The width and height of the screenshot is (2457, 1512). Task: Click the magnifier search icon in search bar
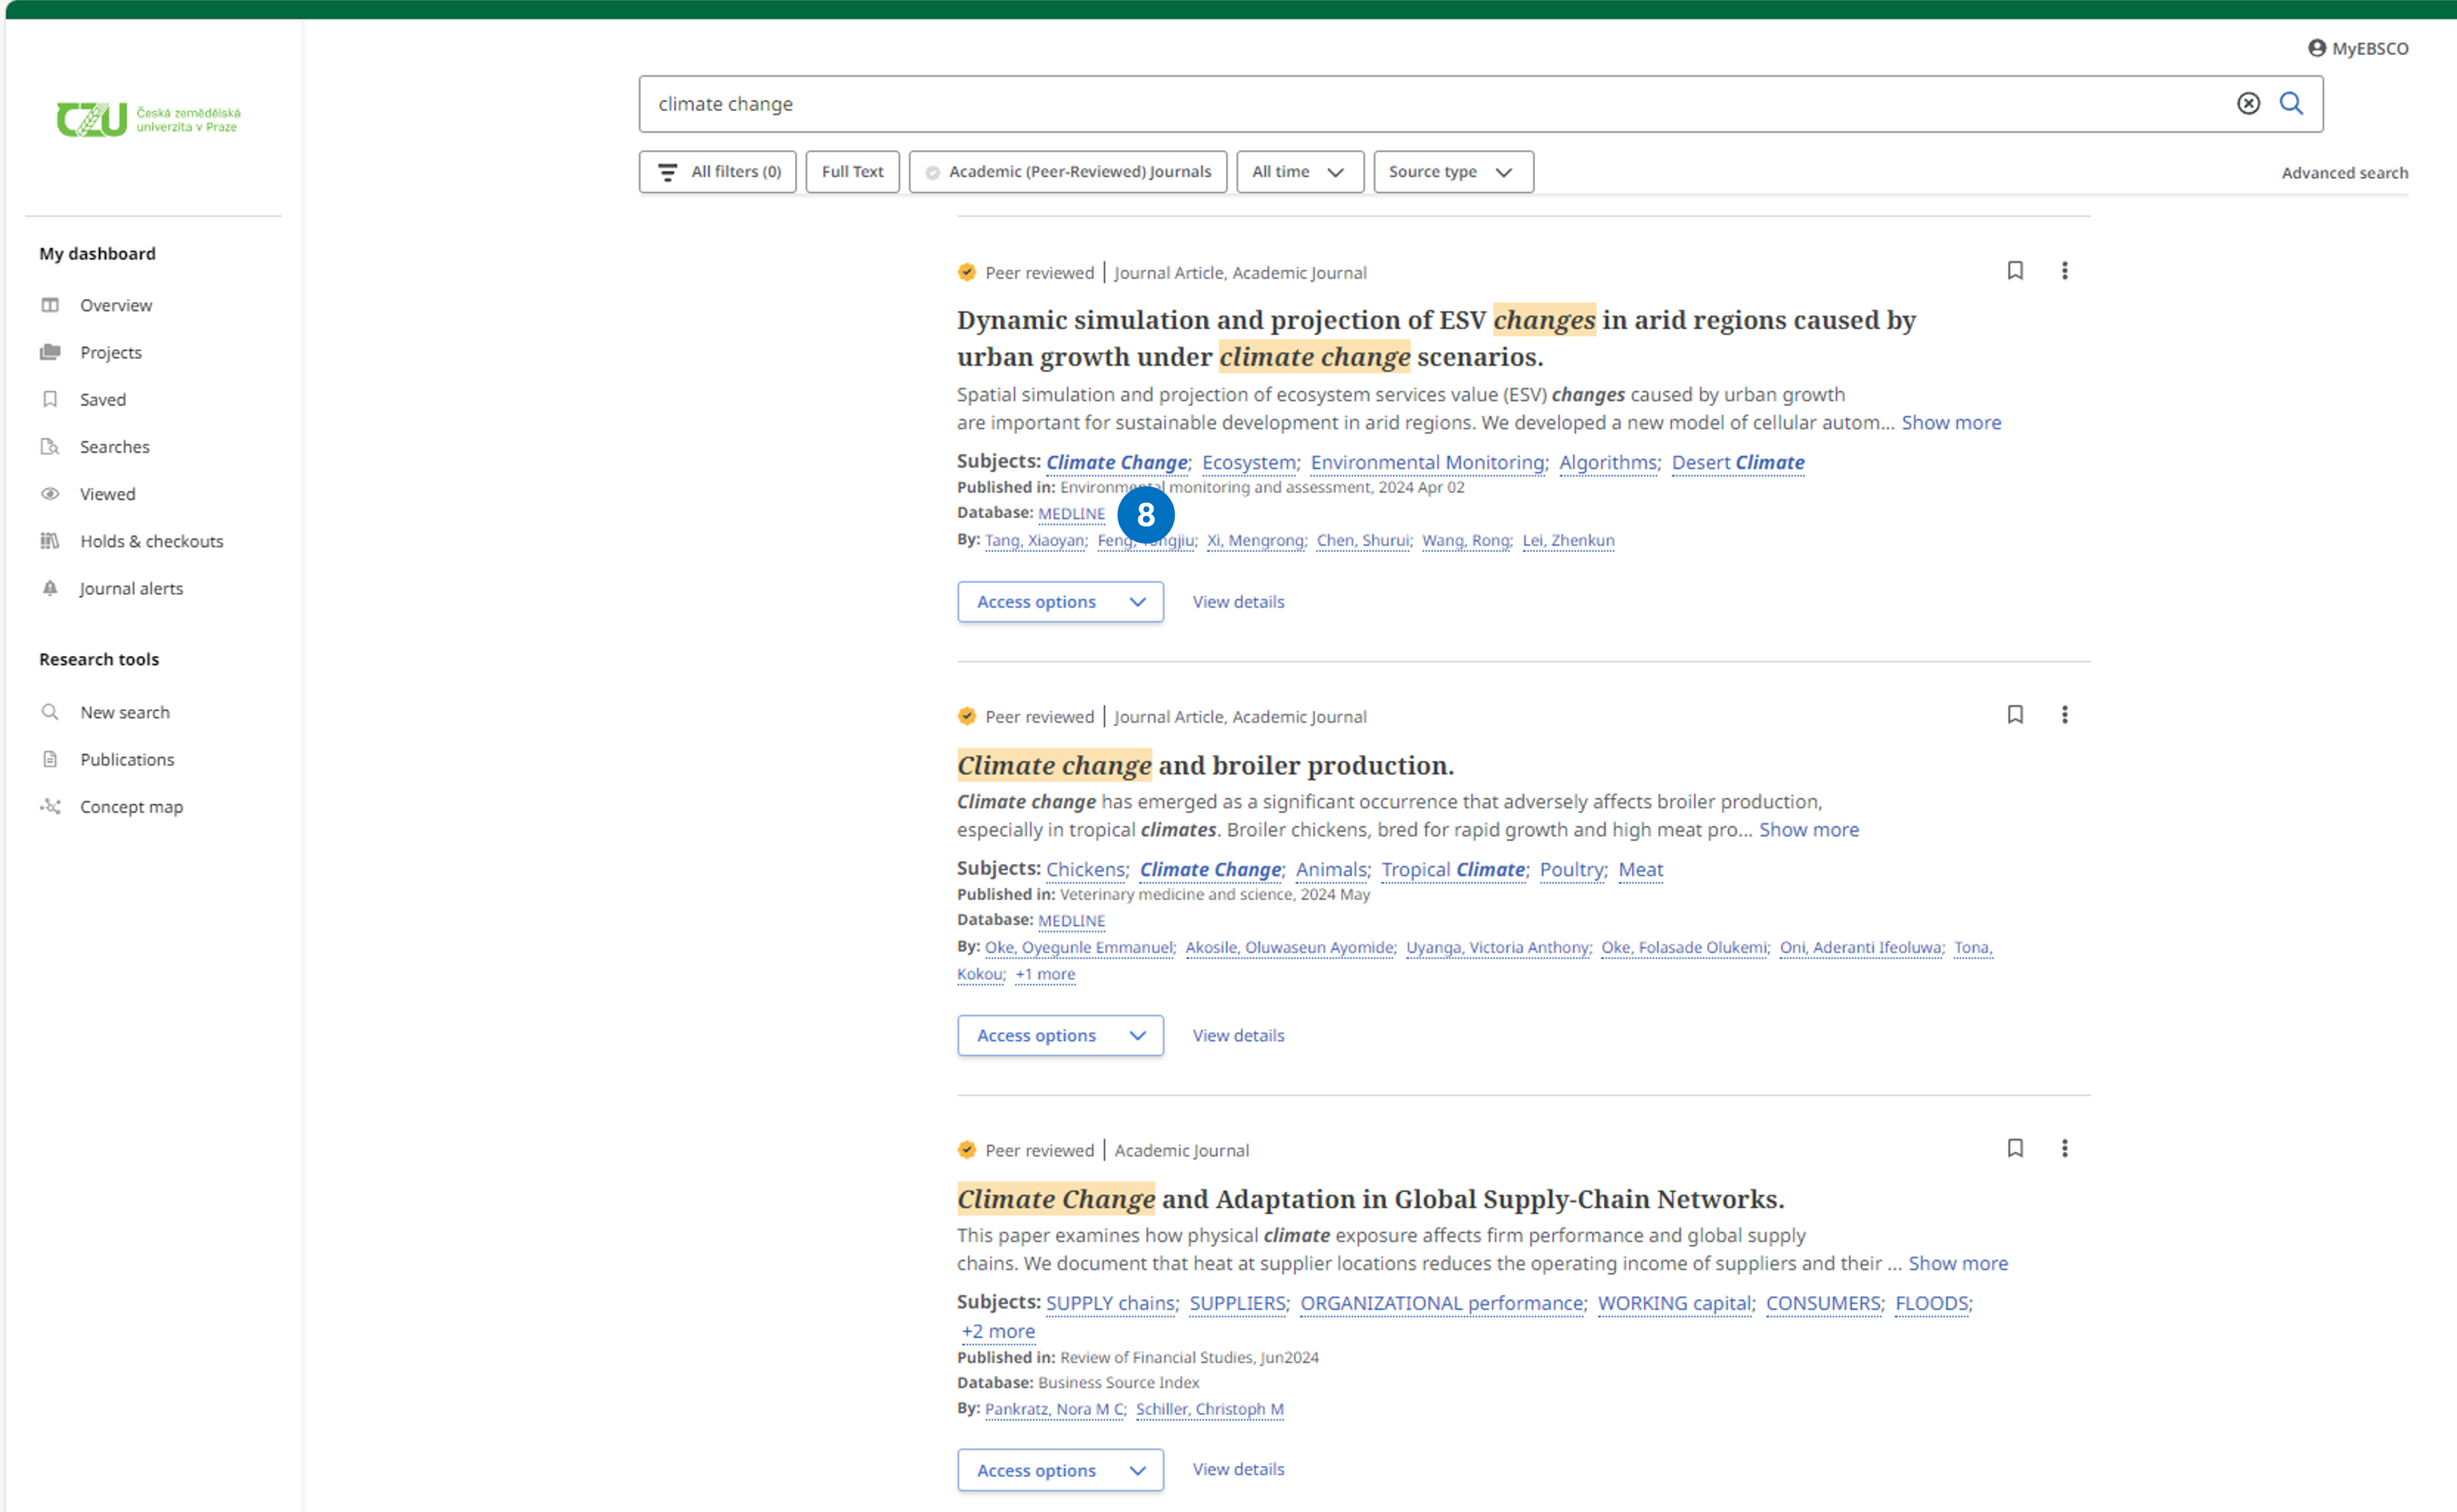tap(2291, 103)
